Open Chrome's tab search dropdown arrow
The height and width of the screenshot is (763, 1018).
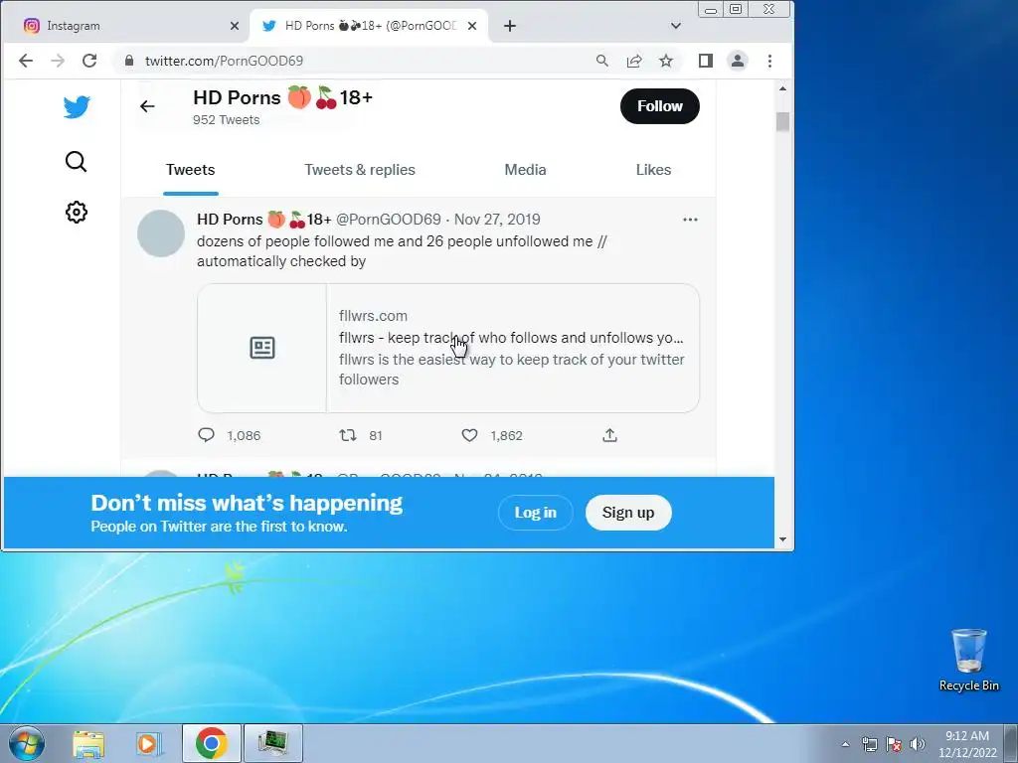(676, 26)
